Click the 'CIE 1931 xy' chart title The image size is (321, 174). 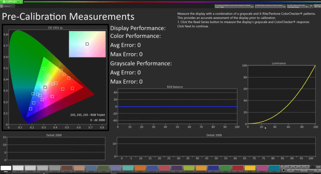pyautogui.click(x=55, y=28)
